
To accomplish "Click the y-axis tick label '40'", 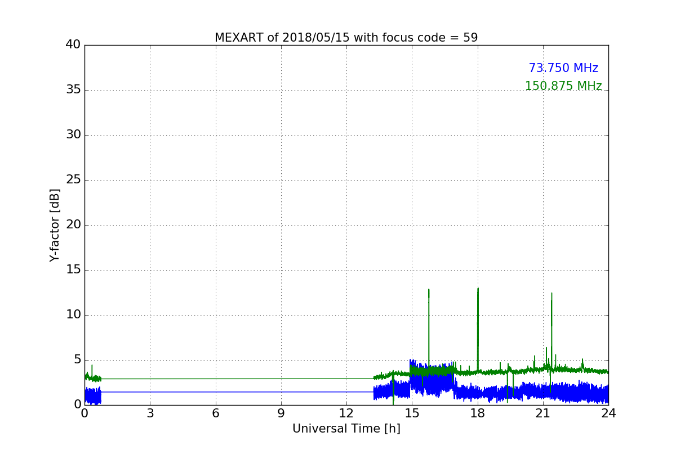I will pos(73,45).
